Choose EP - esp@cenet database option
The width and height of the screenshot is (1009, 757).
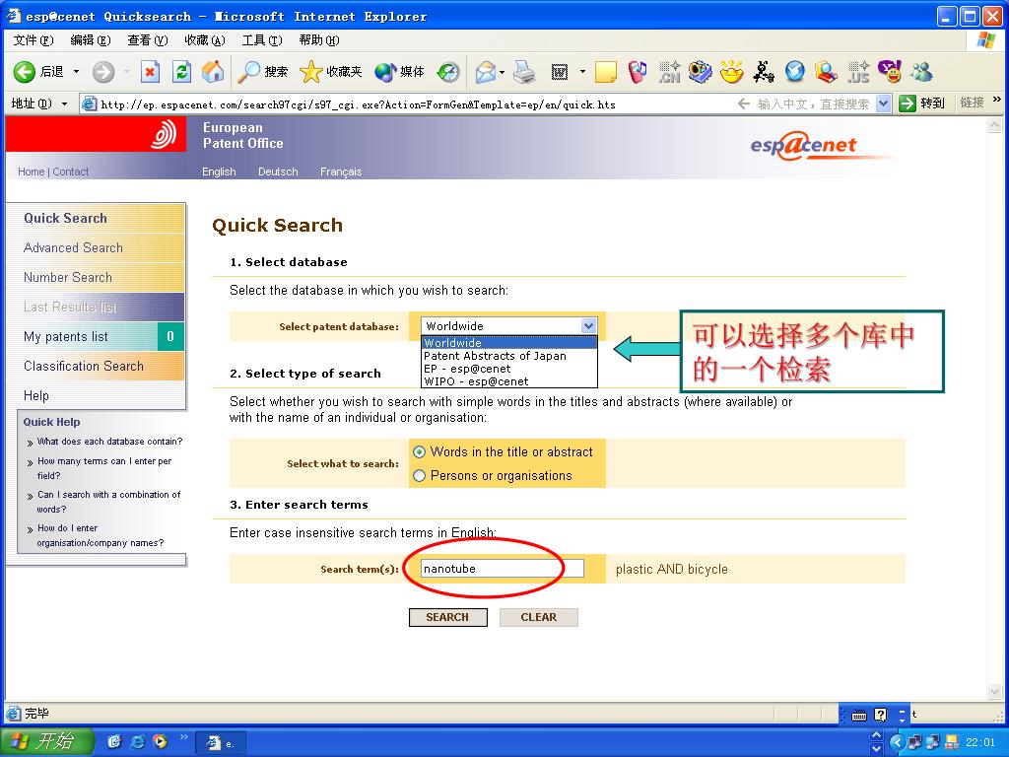pos(509,369)
